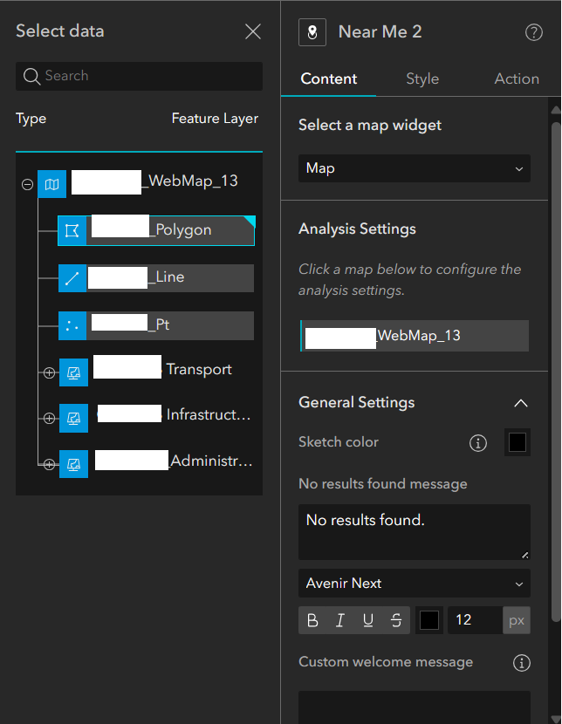Click the WebMap_13 map icon
562x724 pixels.
tap(51, 184)
